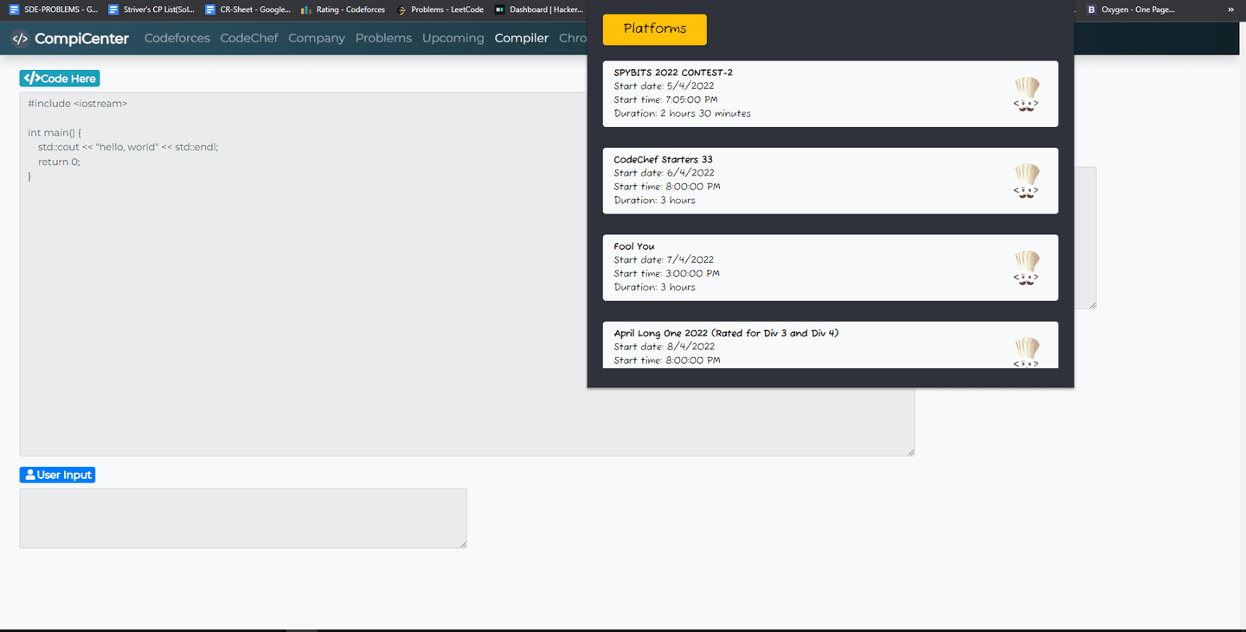Click the April Long One 2022 title
Screen dimensions: 1246x632
tap(726, 333)
